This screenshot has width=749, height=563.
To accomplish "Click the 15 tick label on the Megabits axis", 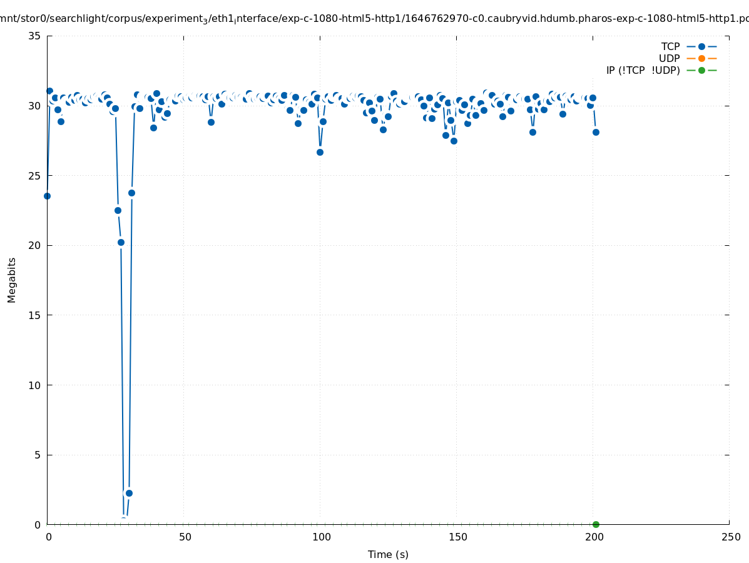I will pos(34,315).
